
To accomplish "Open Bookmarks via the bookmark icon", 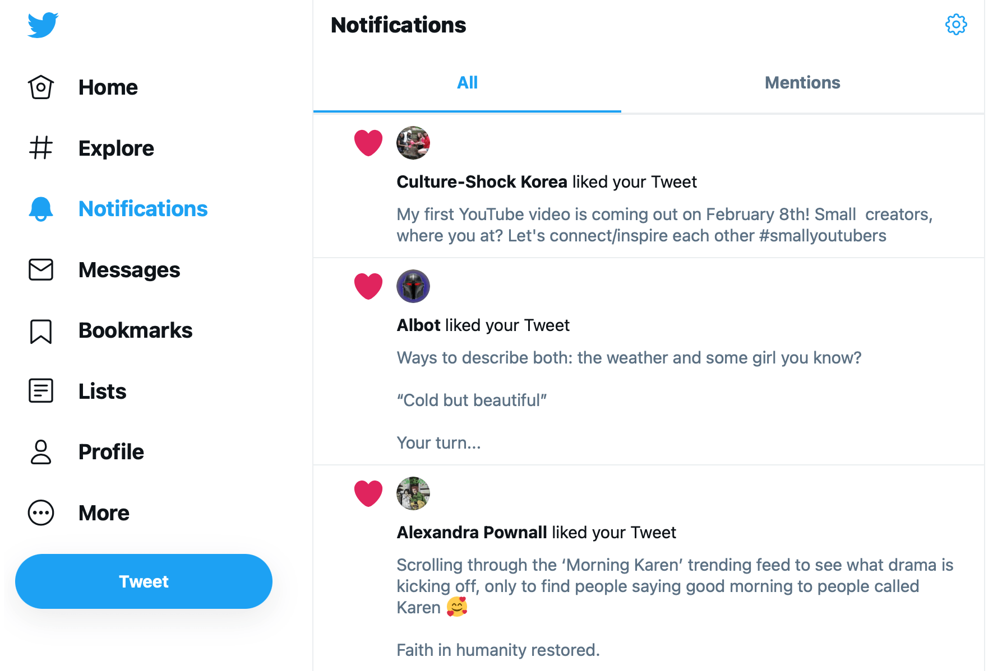I will click(41, 331).
